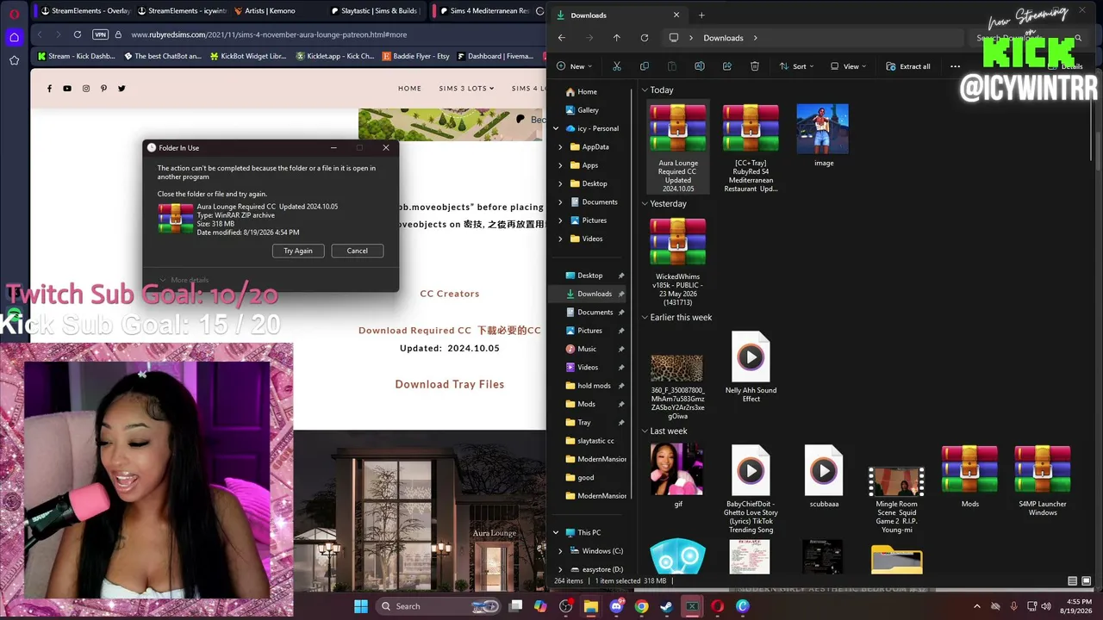The image size is (1103, 620).
Task: Go back in File Explorer
Action: pos(562,38)
